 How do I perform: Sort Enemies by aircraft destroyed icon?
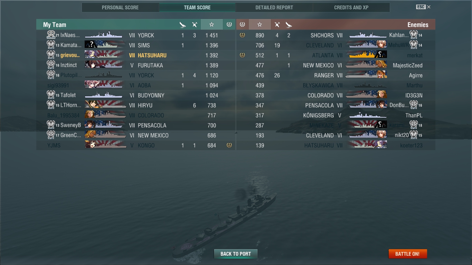(x=277, y=24)
